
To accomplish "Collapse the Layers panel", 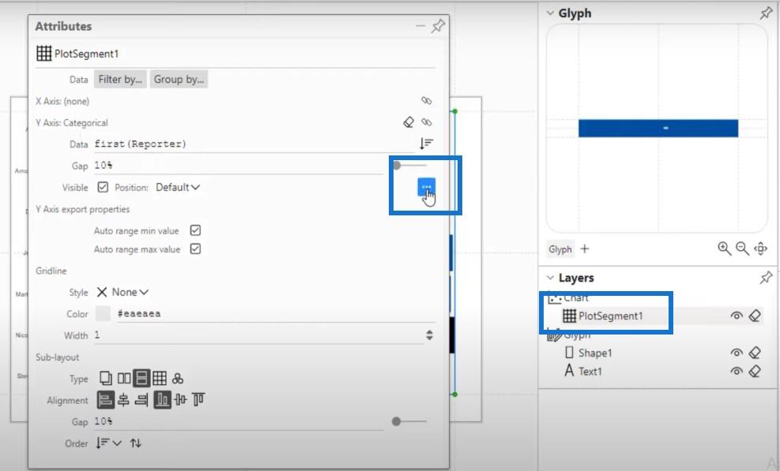I will [x=550, y=278].
